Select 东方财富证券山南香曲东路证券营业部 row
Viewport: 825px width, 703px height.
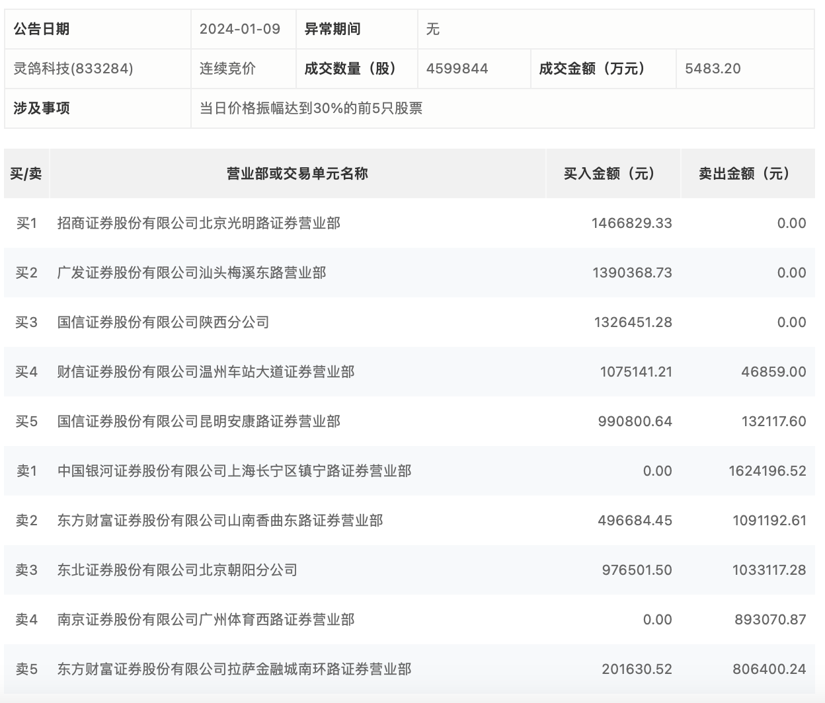409,521
